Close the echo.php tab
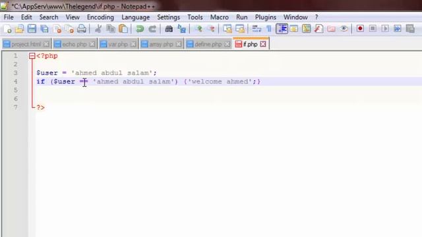 coord(92,44)
